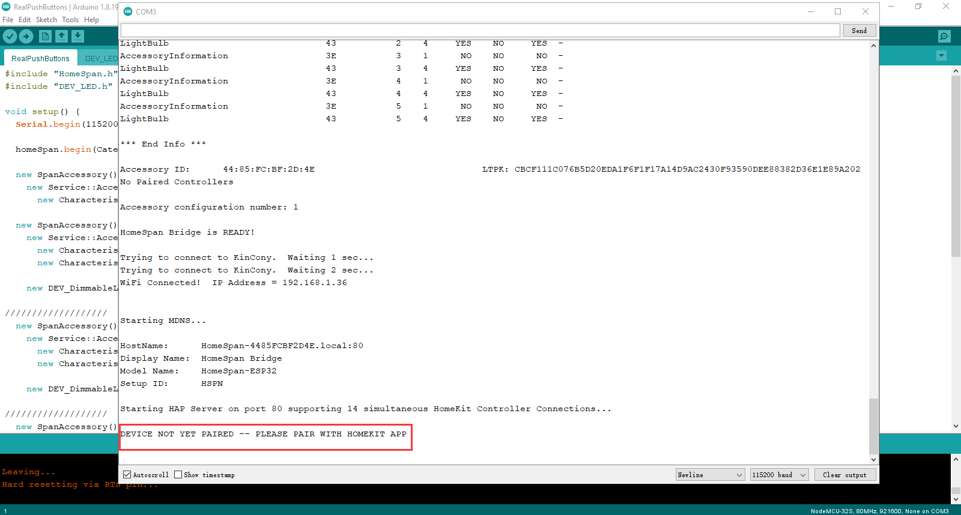Enable the Show timestamp checkbox
961x515 pixels.
(x=178, y=475)
